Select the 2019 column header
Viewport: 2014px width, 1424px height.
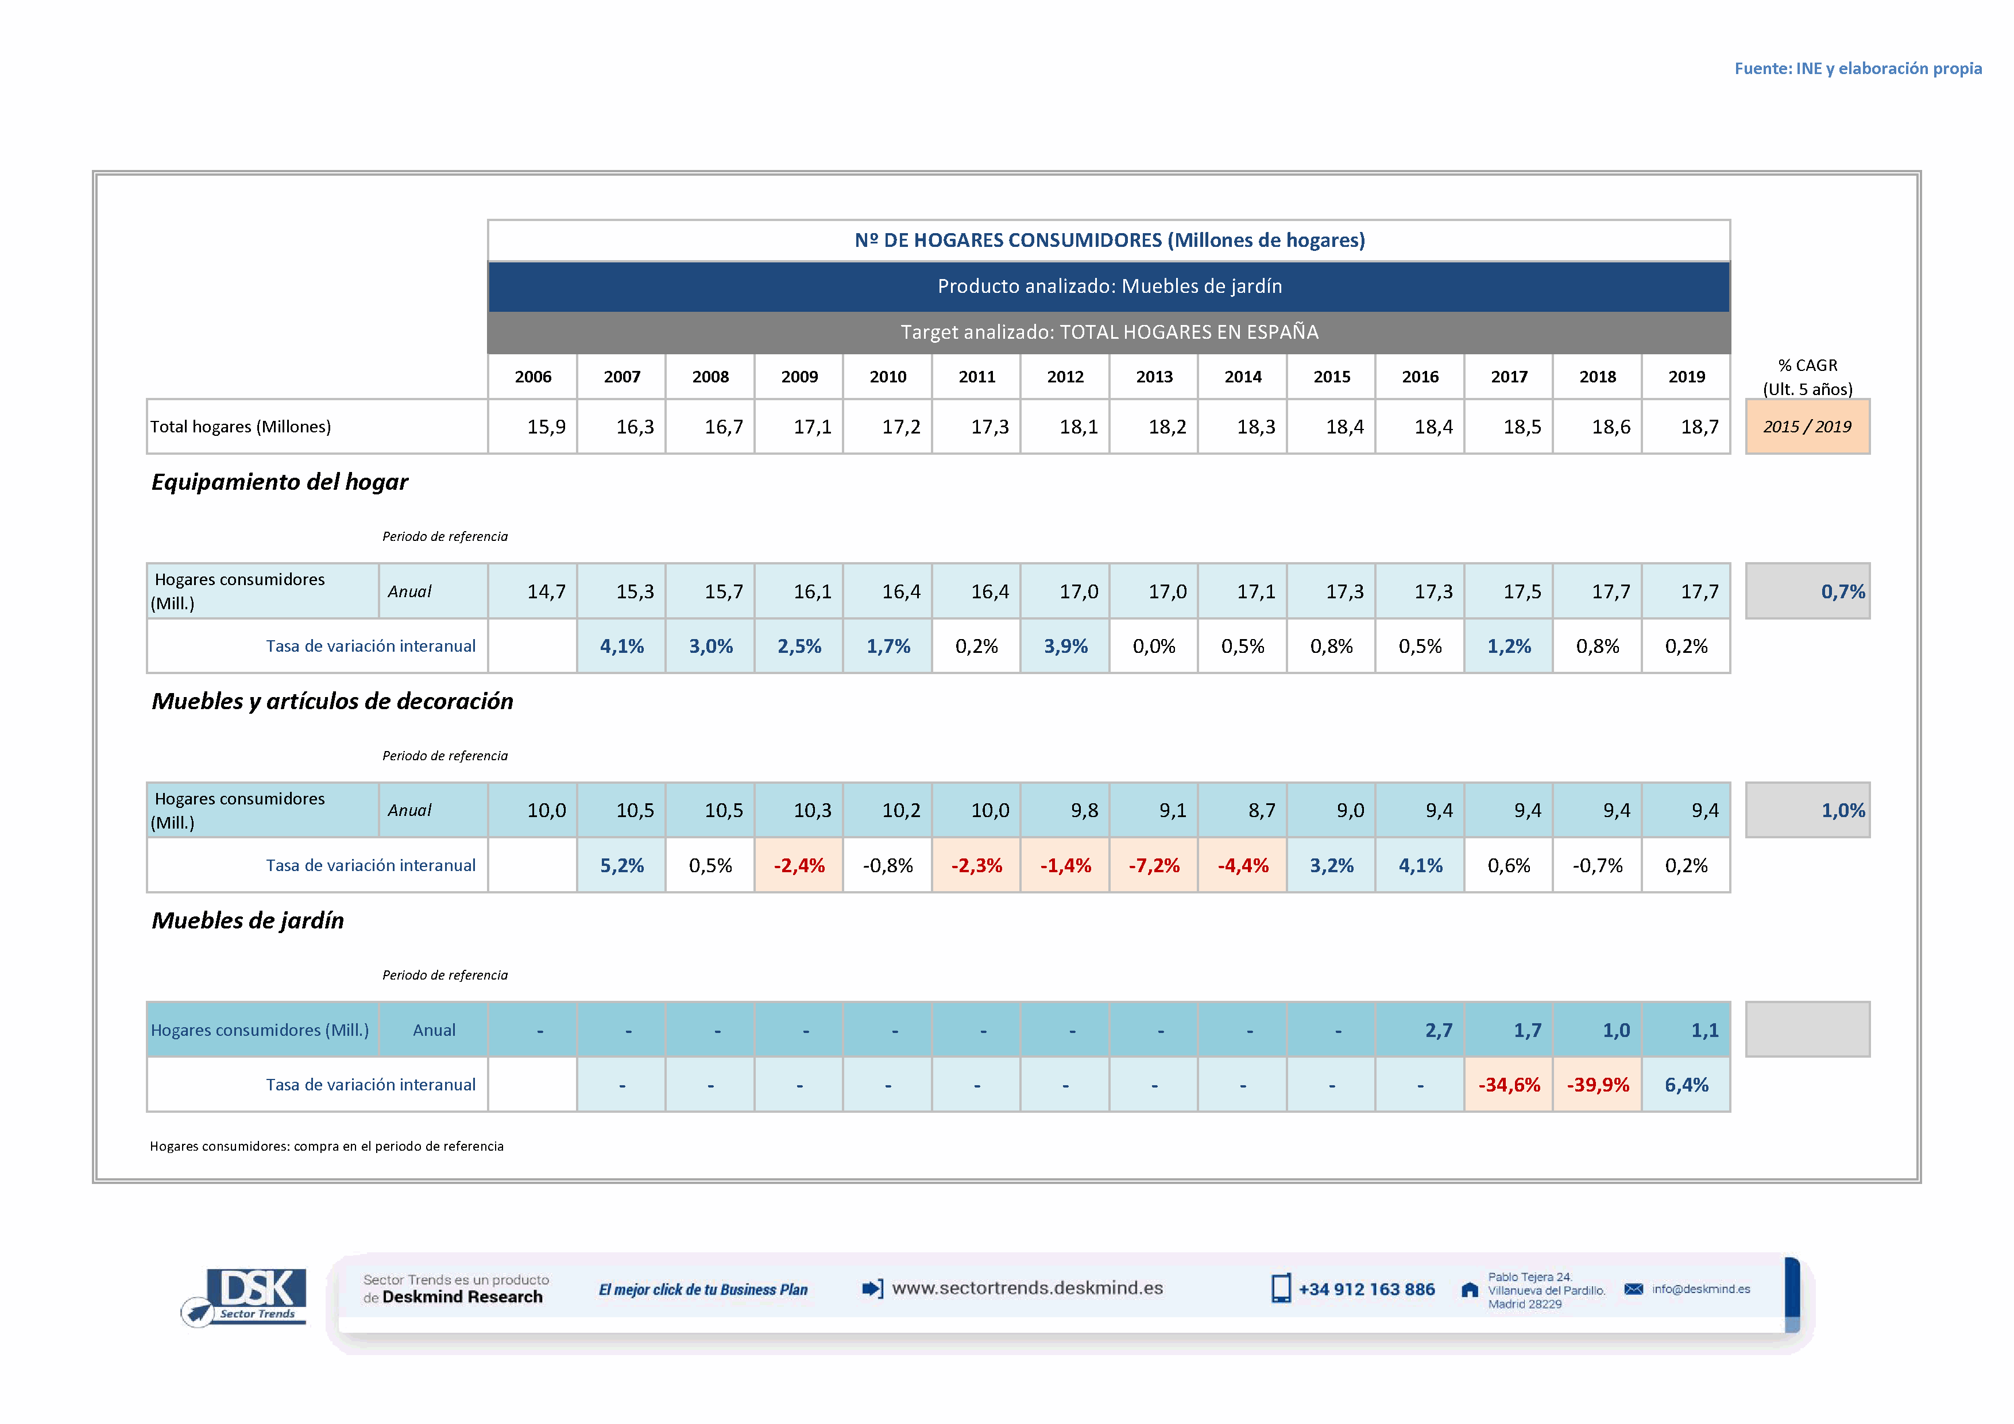1686,376
